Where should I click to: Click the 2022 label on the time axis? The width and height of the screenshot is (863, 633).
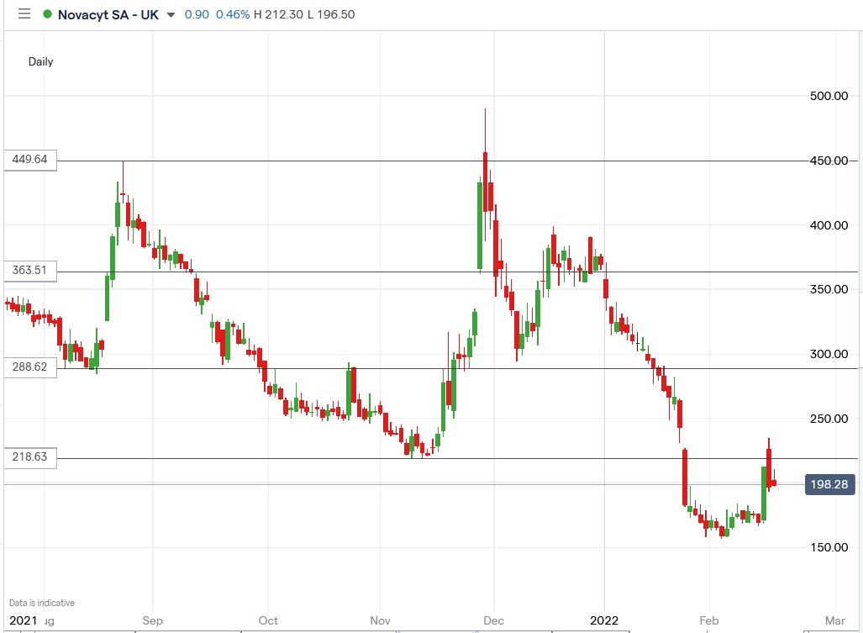coord(604,620)
